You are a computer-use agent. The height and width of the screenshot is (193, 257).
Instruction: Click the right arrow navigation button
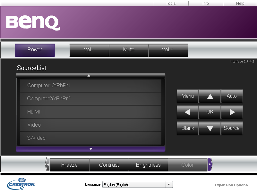click(232, 112)
